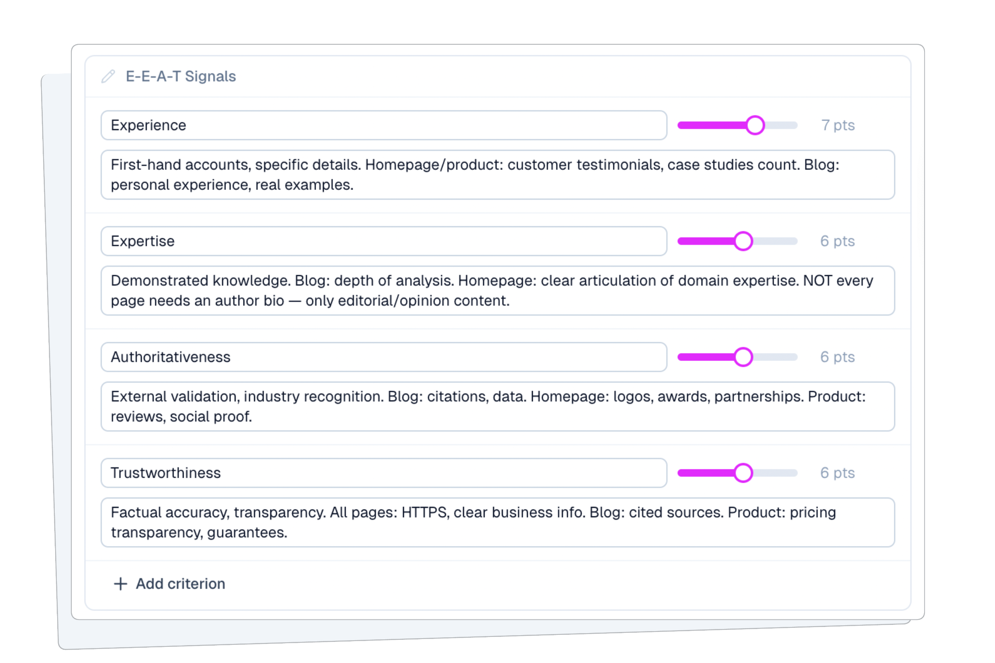Edit the Trustworthiness description about factual accuracy

pyautogui.click(x=498, y=522)
